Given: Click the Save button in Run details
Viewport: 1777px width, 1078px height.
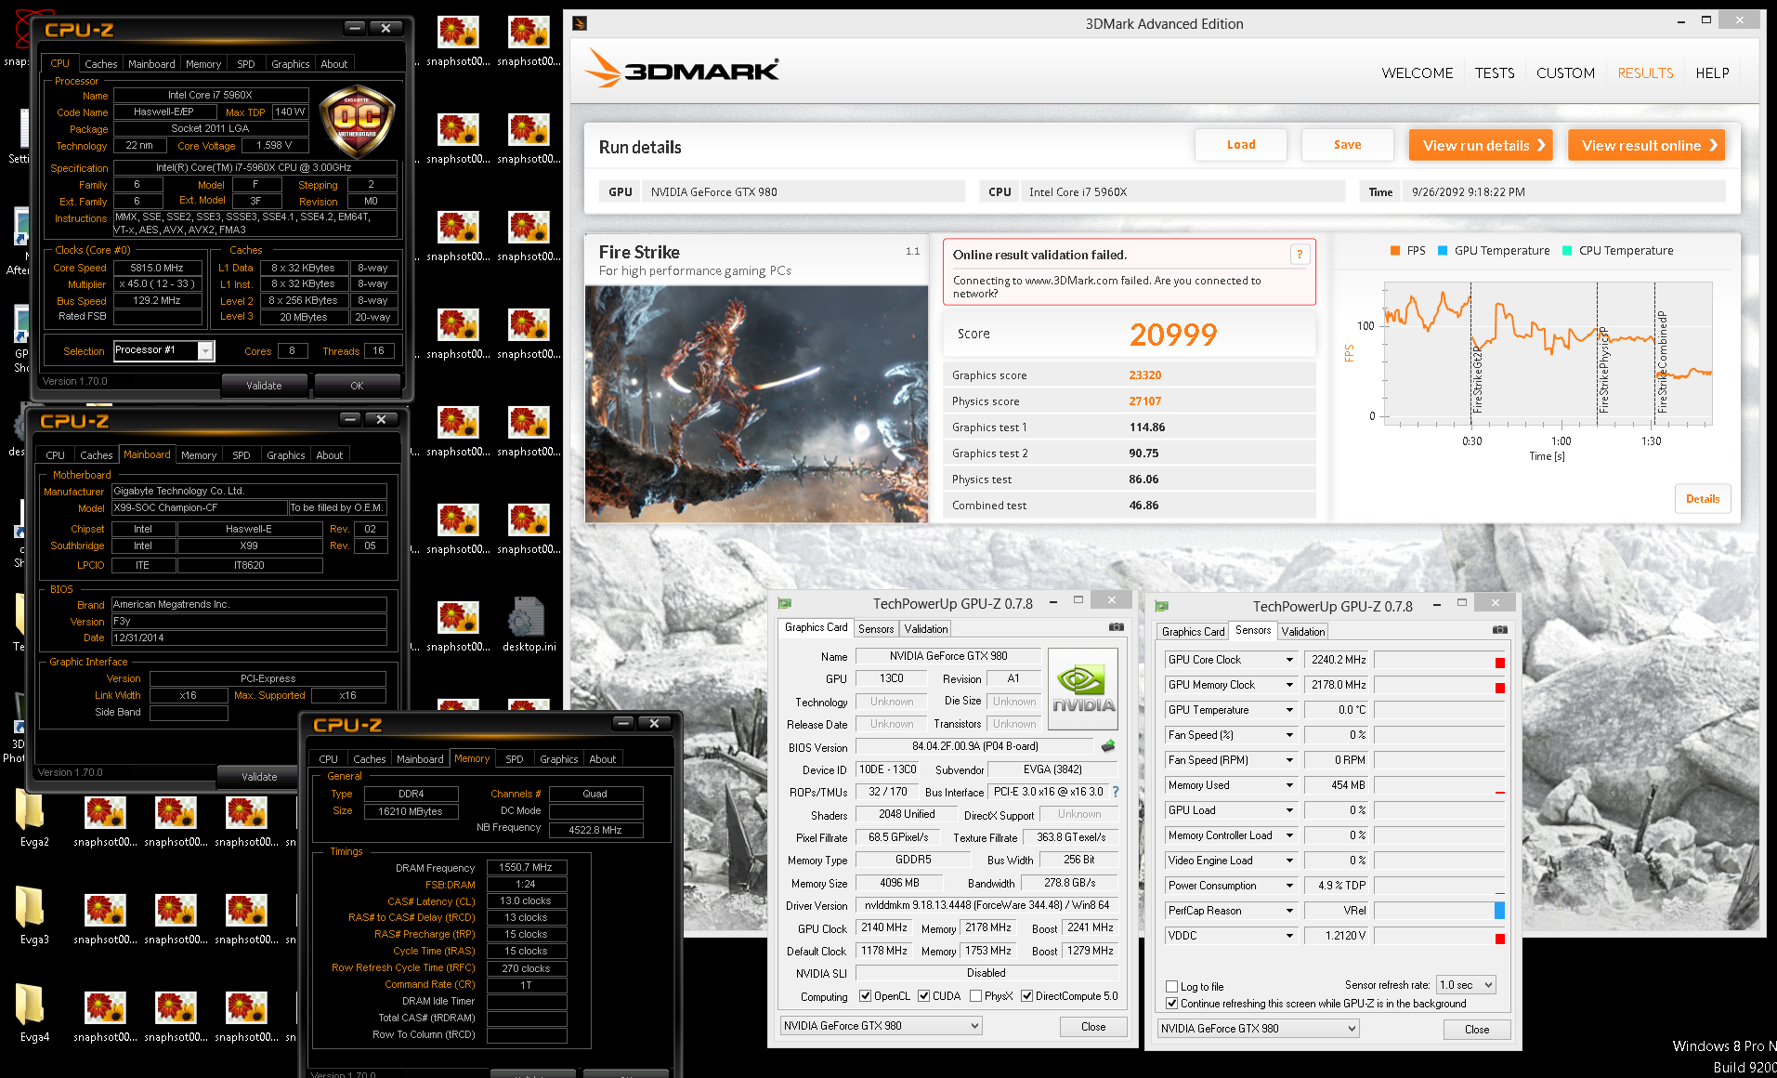Looking at the screenshot, I should [x=1348, y=145].
